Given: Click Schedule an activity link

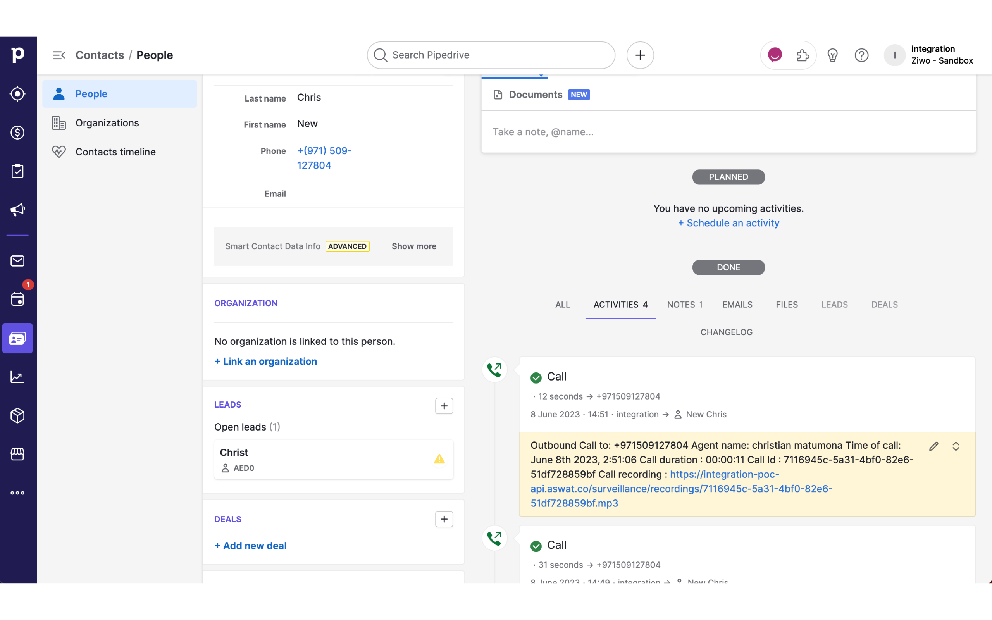Looking at the screenshot, I should coord(728,223).
